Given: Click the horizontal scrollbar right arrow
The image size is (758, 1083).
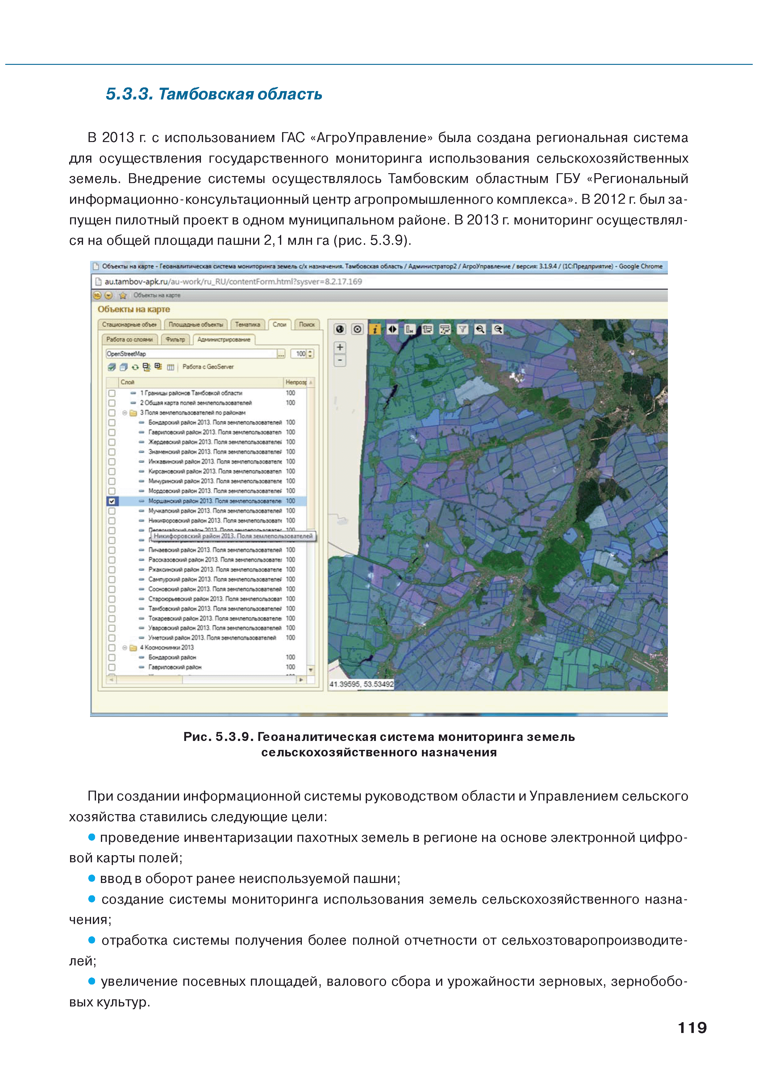Looking at the screenshot, I should pyautogui.click(x=301, y=680).
